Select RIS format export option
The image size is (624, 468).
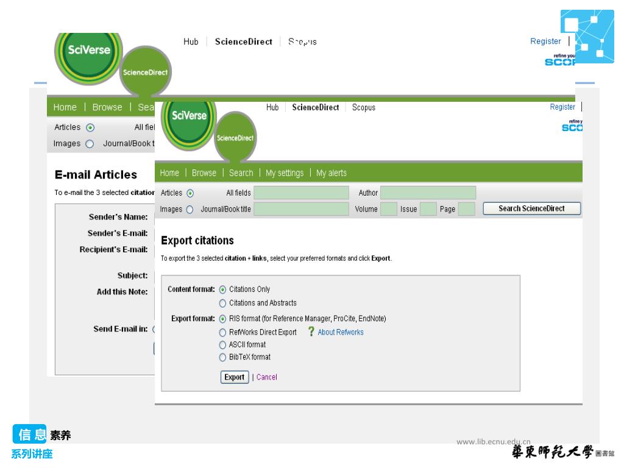click(x=222, y=319)
